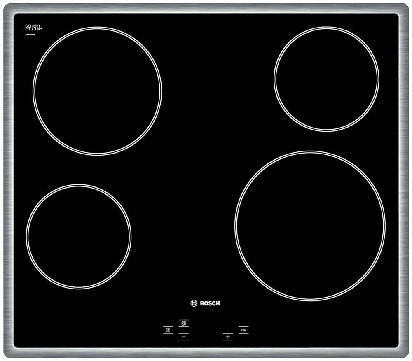Select the large front-right cooking zone
Viewport: 412px width, 361px height.
click(310, 226)
